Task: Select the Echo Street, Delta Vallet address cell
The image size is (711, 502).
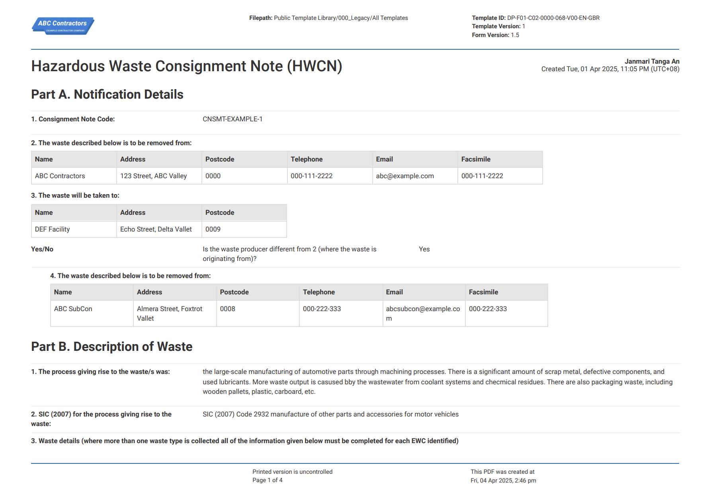Action: pyautogui.click(x=156, y=229)
